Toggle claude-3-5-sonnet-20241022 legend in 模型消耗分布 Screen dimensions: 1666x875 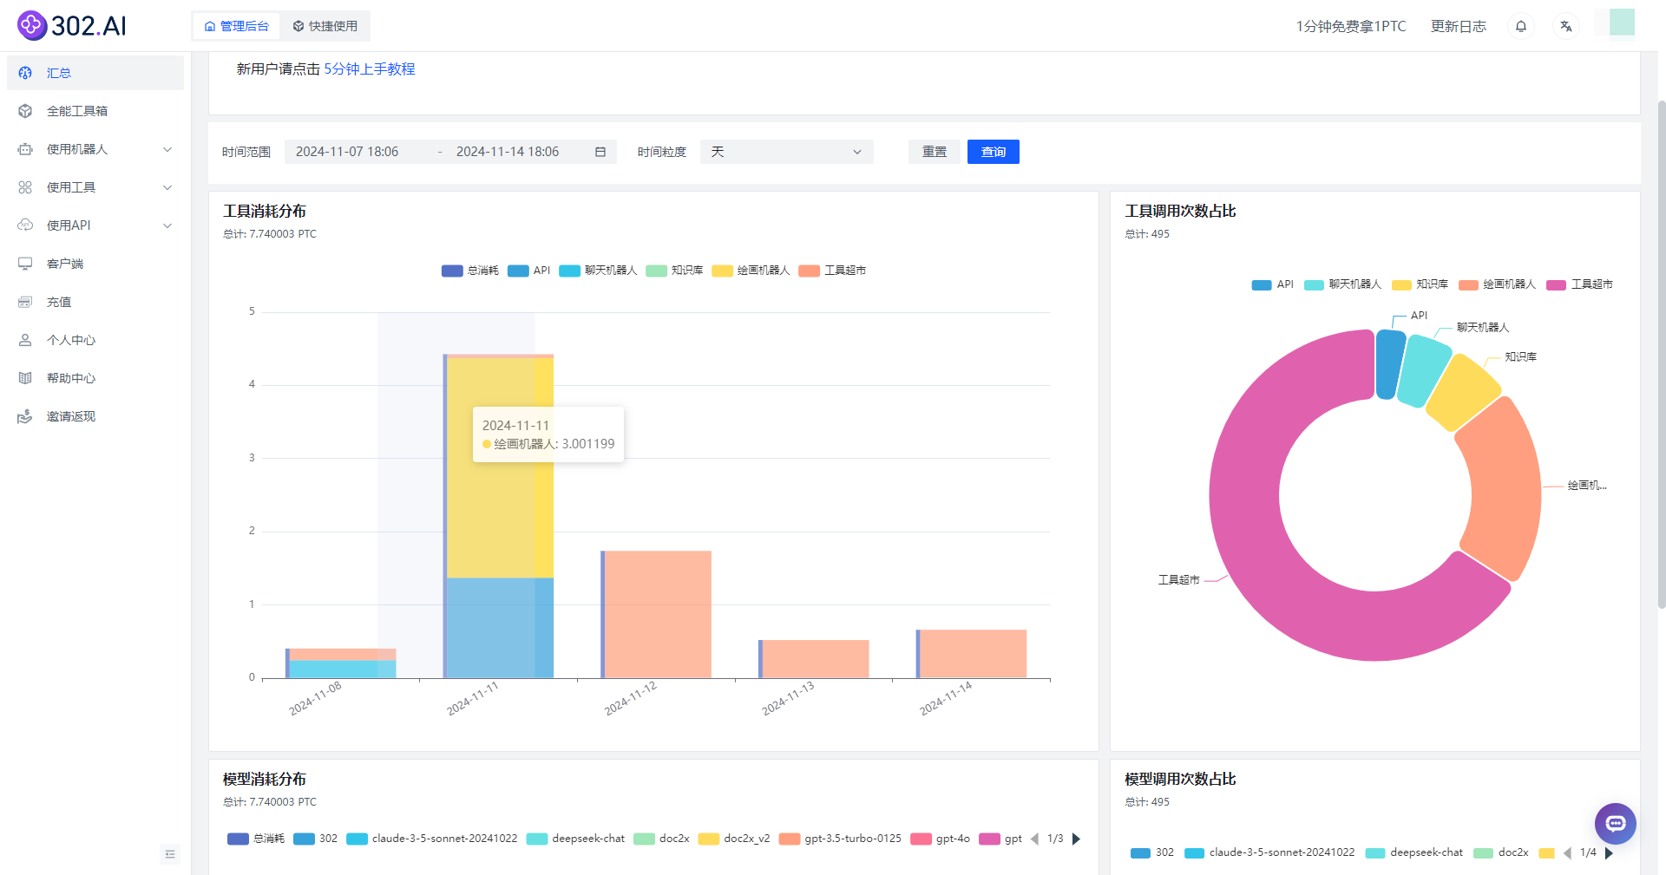tap(431, 839)
